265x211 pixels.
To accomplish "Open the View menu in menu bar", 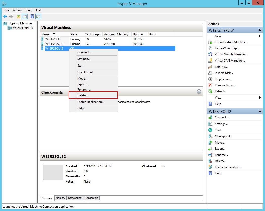I will 29,10.
